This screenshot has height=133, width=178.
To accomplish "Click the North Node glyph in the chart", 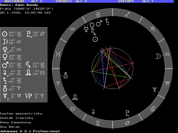I will click(x=75, y=97).
